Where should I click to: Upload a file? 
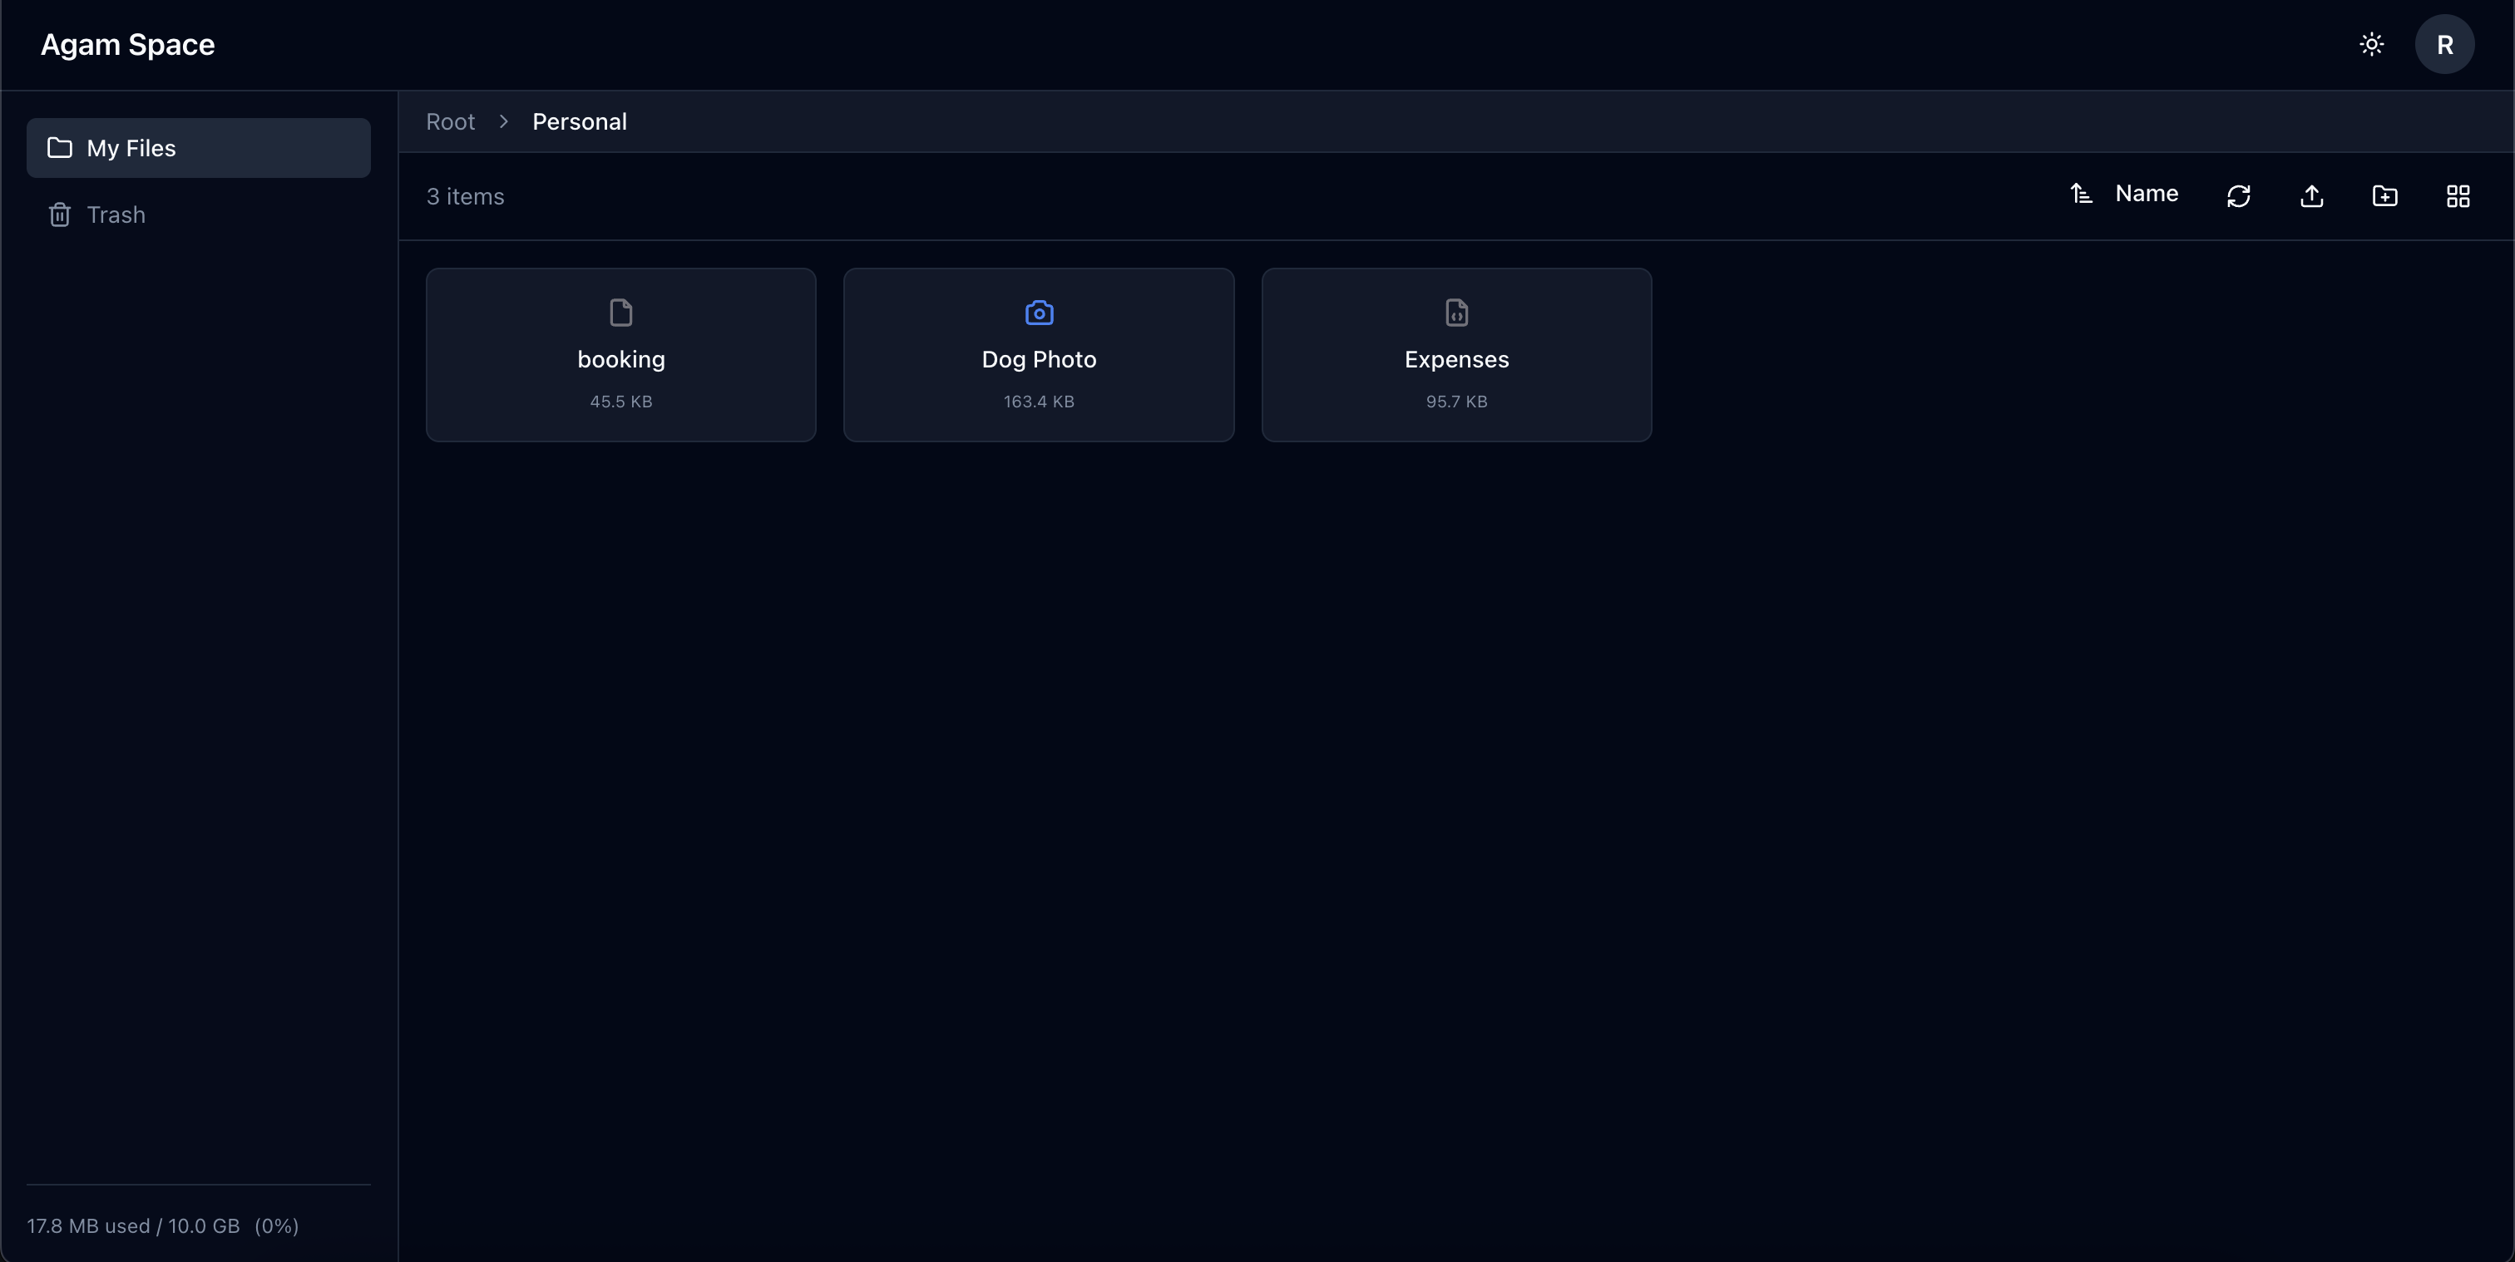pos(2311,195)
